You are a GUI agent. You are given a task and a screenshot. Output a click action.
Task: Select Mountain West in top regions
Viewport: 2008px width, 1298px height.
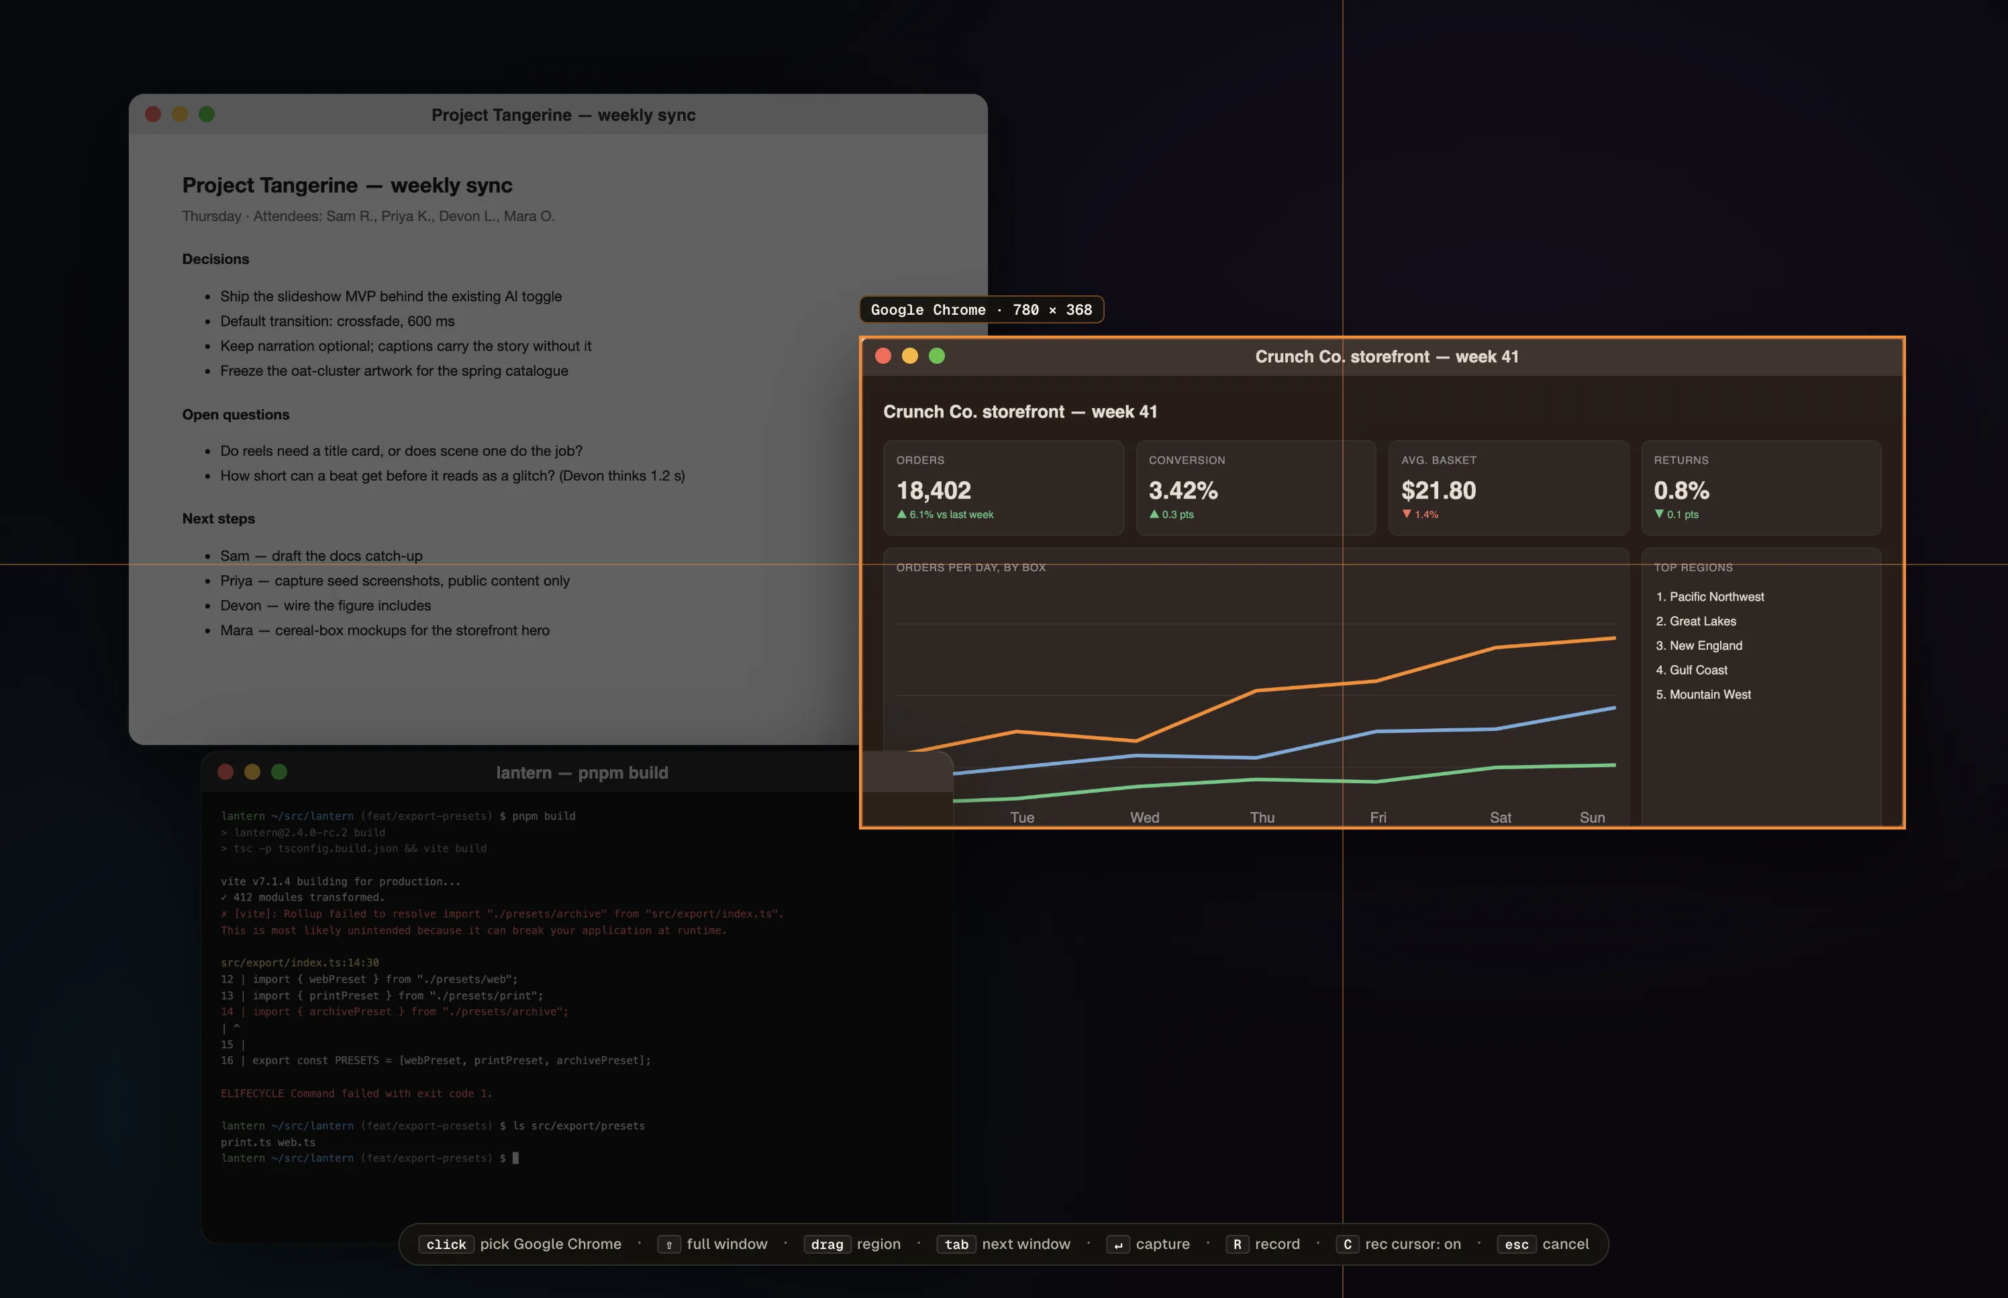(1703, 695)
